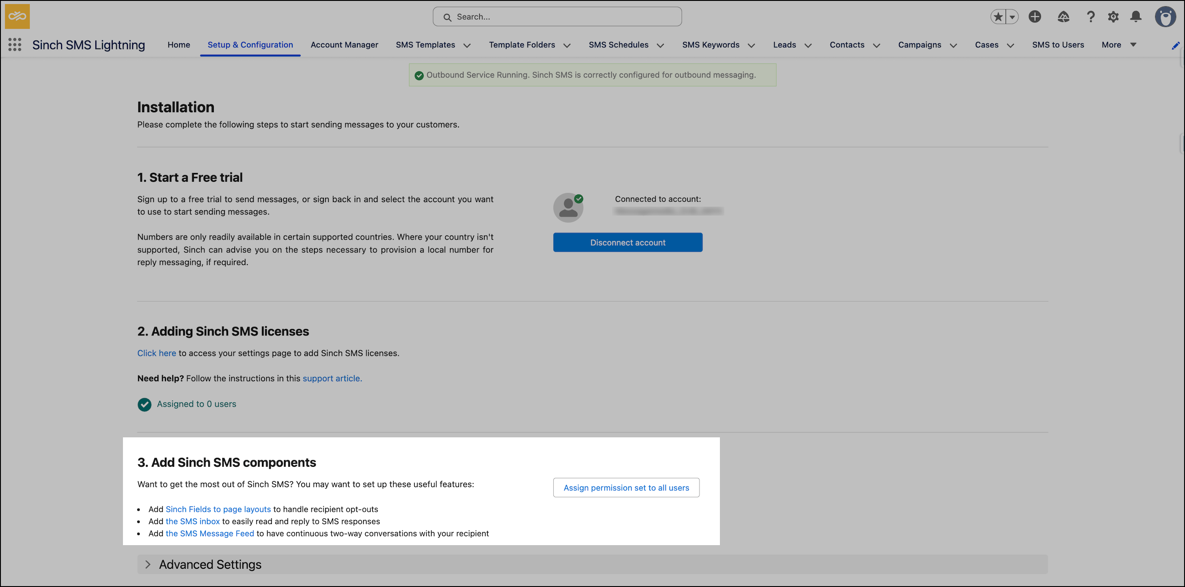1185x587 pixels.
Task: Open the Template Folders tab
Action: pos(522,45)
